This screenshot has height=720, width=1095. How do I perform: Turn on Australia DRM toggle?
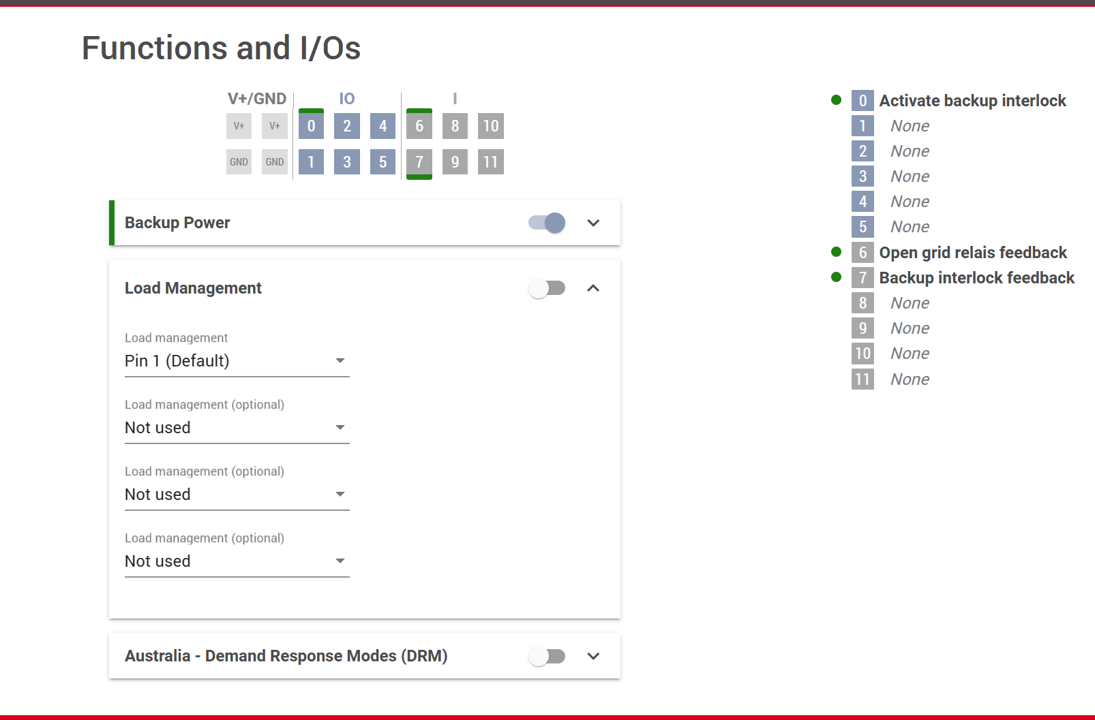pyautogui.click(x=547, y=656)
